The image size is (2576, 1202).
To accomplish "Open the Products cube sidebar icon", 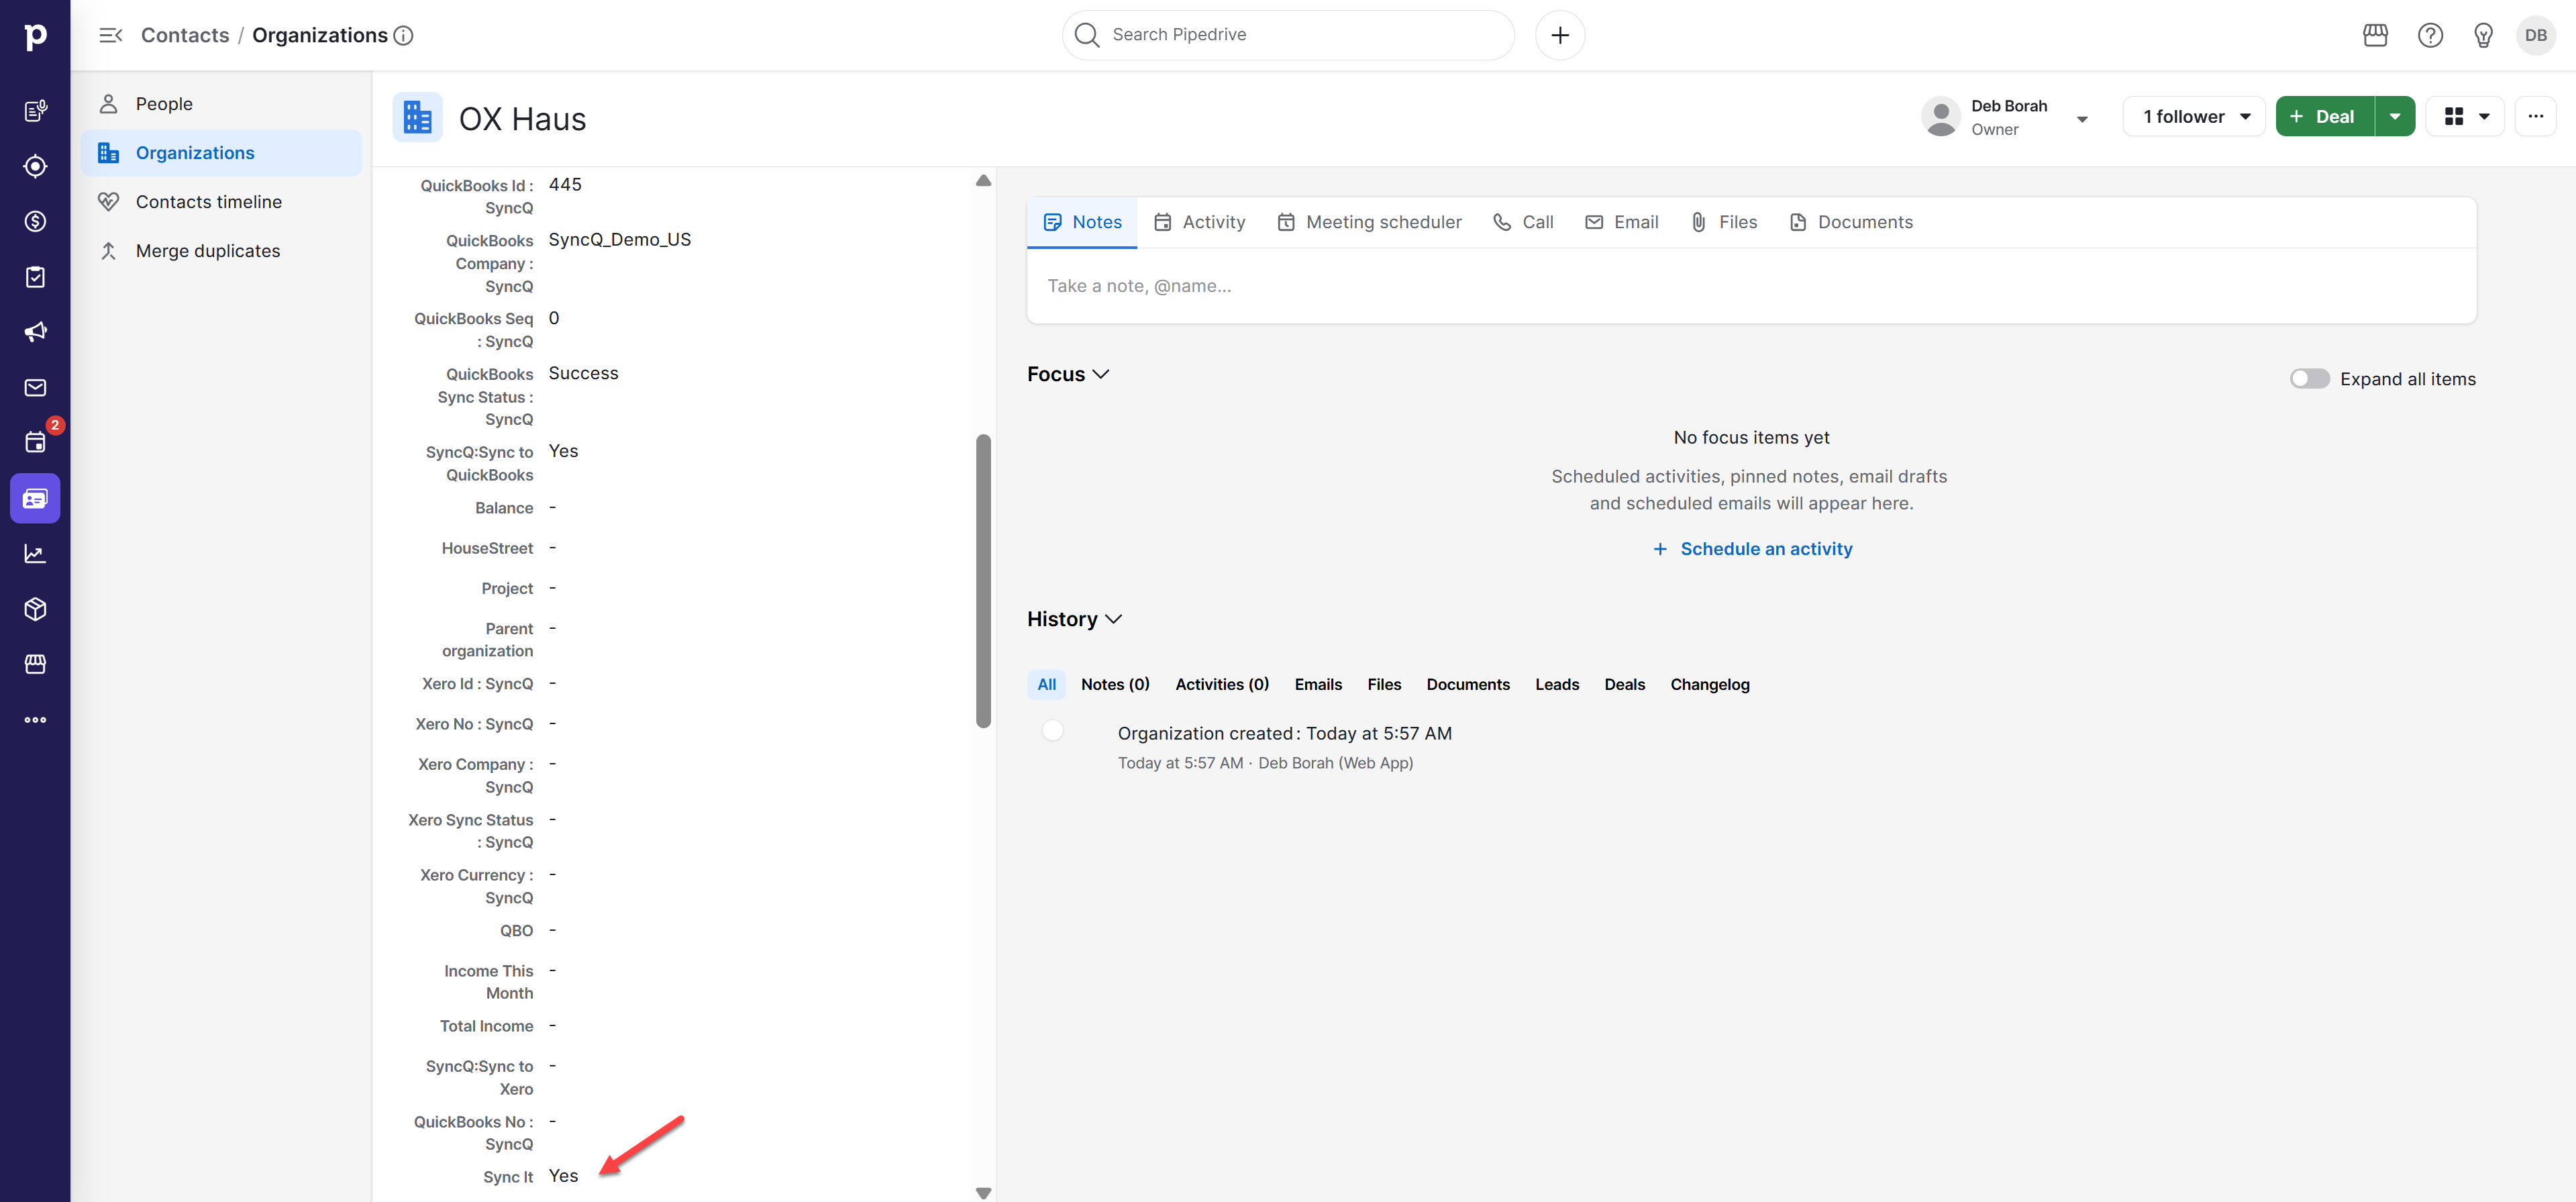I will [x=35, y=609].
